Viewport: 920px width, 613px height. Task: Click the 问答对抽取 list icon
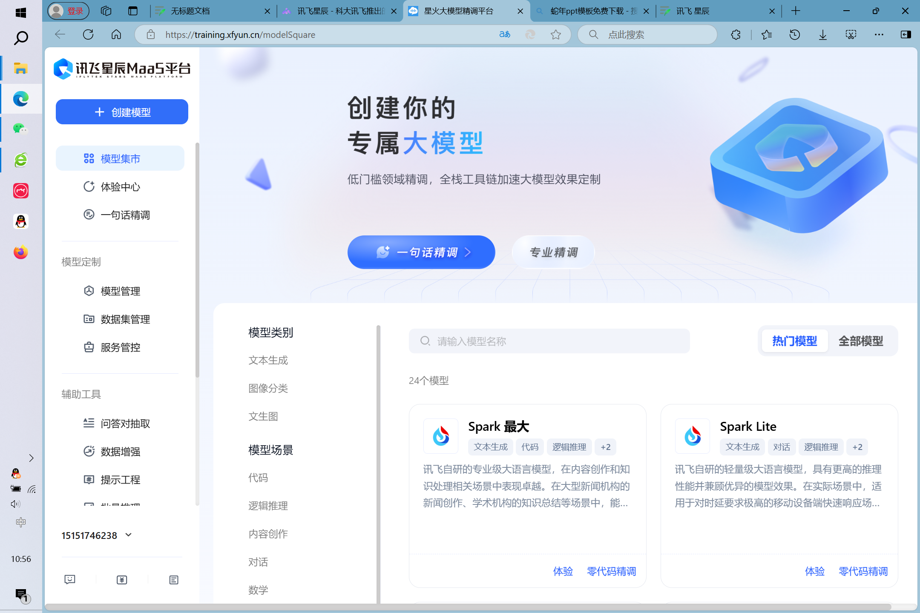(x=89, y=423)
